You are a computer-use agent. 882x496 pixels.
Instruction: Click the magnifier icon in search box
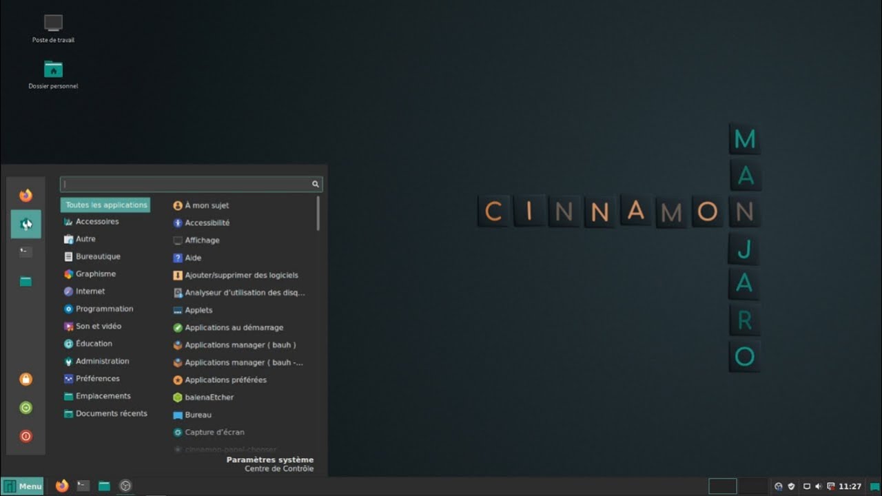[316, 184]
